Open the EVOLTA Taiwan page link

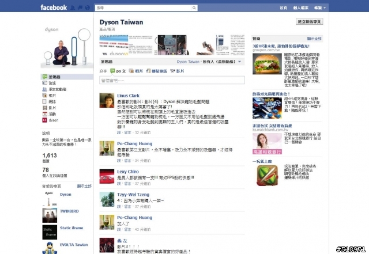pyautogui.click(x=74, y=245)
